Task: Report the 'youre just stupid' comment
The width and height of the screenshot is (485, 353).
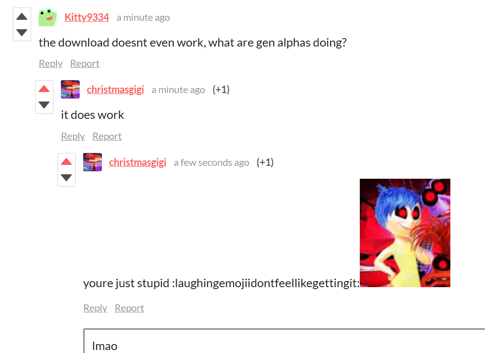Action: [x=129, y=308]
